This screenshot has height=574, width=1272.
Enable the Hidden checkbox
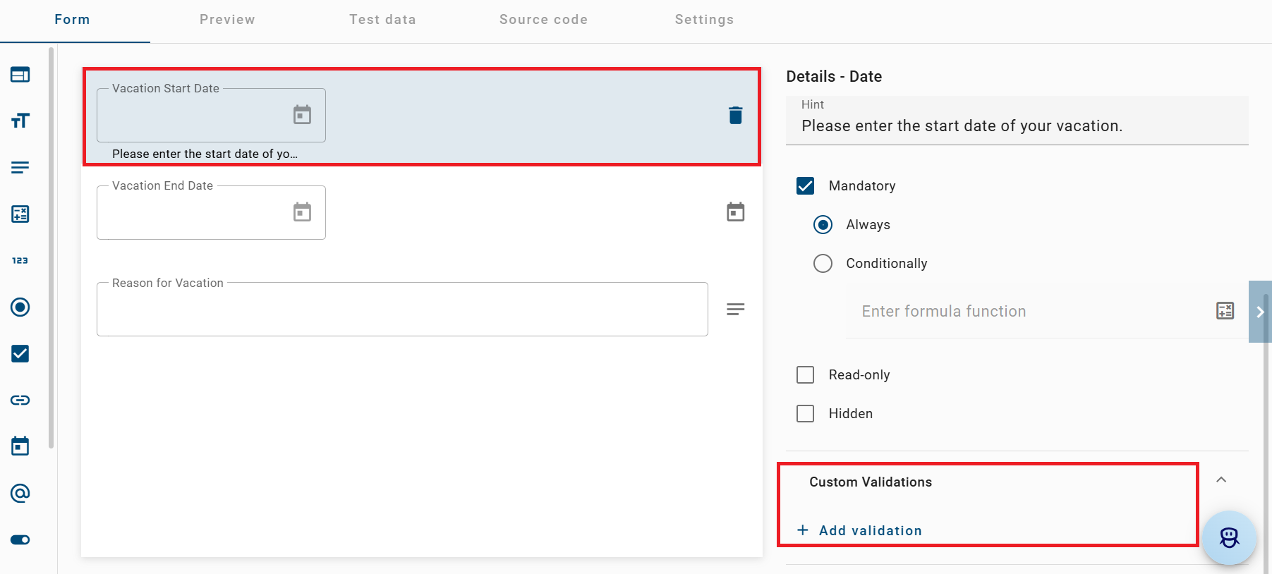pos(805,413)
